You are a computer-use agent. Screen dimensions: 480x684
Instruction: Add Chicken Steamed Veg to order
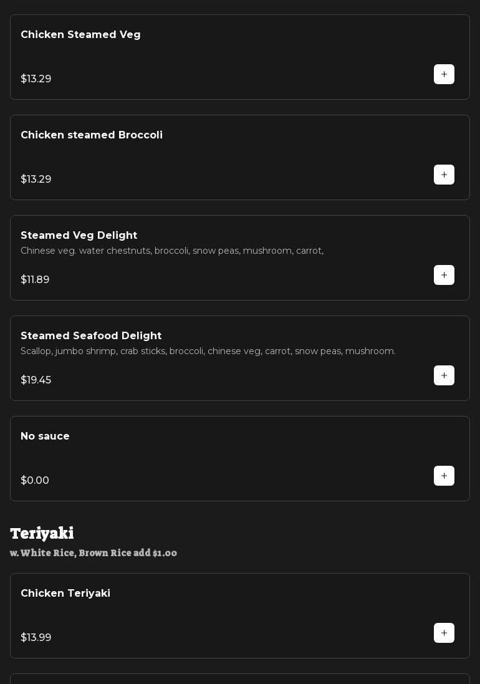444,74
